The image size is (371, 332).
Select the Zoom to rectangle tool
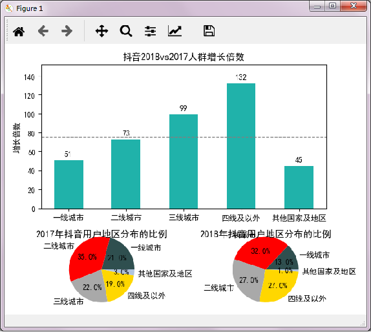[x=126, y=31]
